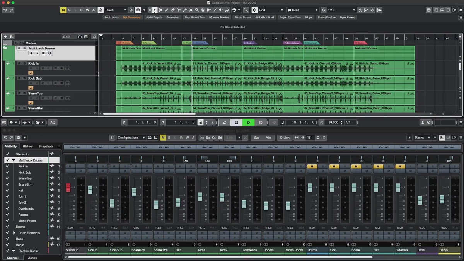The image size is (464, 261).
Task: Open the Snapshots tab
Action: point(46,147)
